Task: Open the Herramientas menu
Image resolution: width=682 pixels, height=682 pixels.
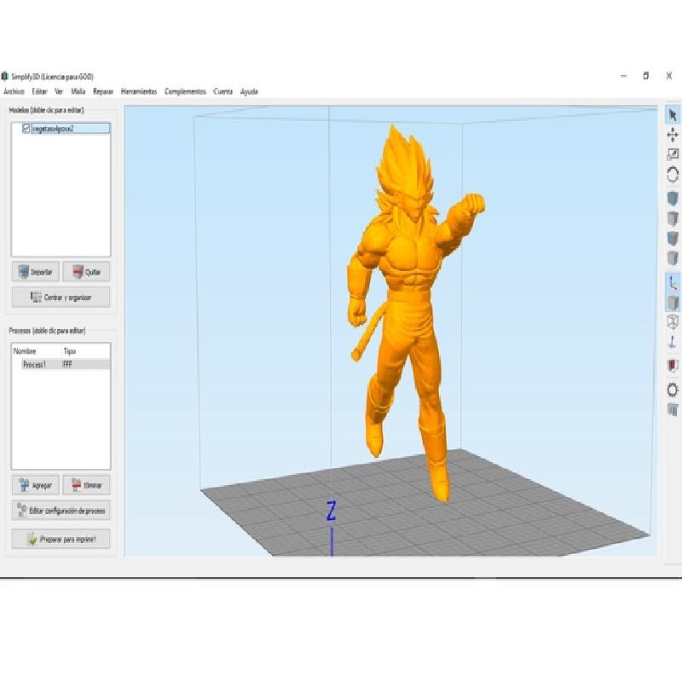Action: (x=139, y=91)
